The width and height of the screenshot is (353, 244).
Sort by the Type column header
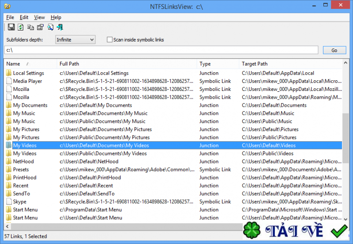218,64
